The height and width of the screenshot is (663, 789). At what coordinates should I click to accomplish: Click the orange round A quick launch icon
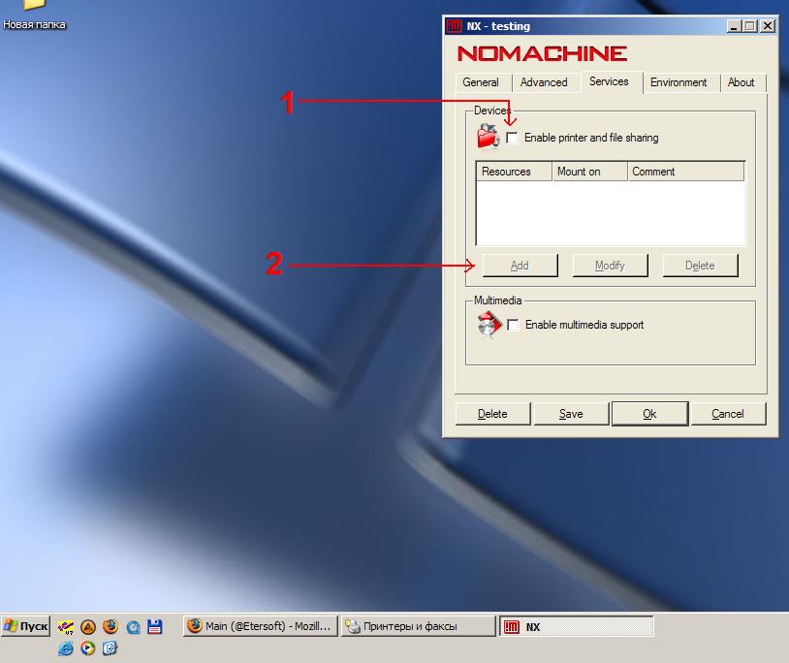[x=88, y=627]
